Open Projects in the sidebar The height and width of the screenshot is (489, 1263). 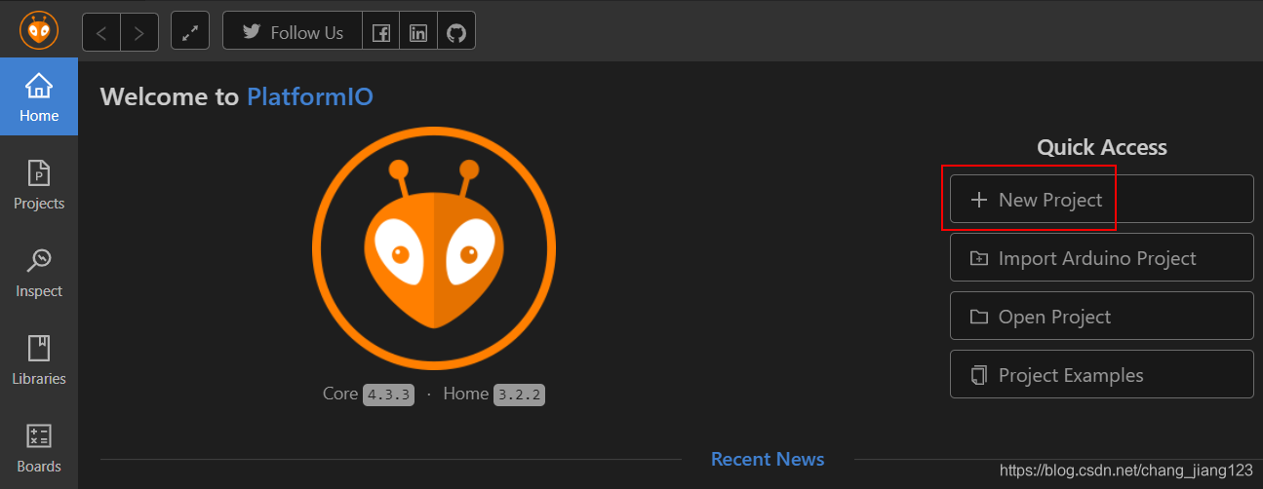click(39, 185)
